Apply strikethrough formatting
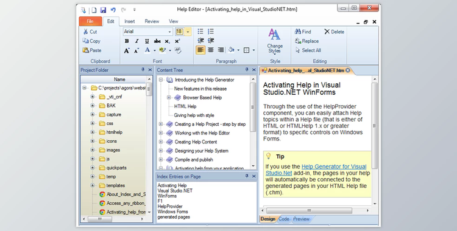The width and height of the screenshot is (457, 231). [x=157, y=41]
